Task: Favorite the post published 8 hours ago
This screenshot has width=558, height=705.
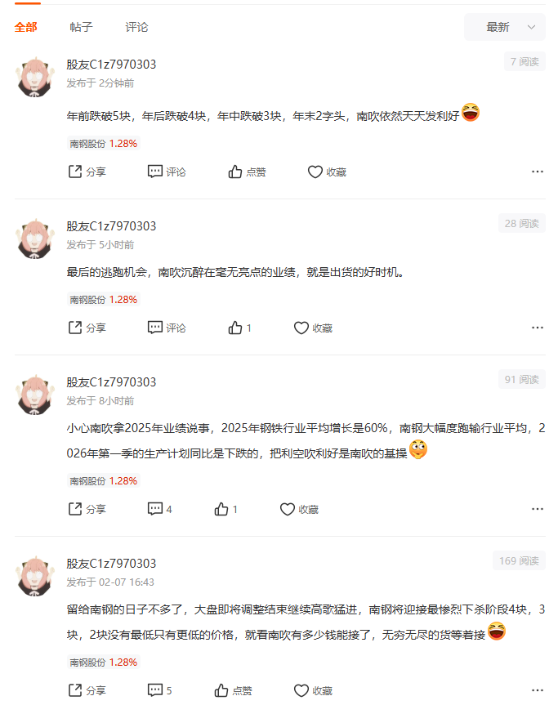Action: click(x=299, y=509)
